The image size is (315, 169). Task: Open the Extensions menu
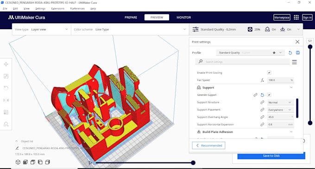[57, 9]
